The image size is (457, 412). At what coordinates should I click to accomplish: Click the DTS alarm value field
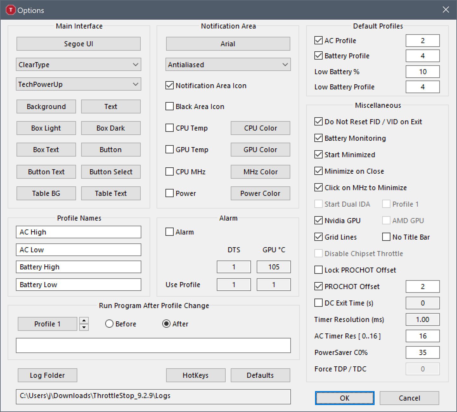coord(234,267)
